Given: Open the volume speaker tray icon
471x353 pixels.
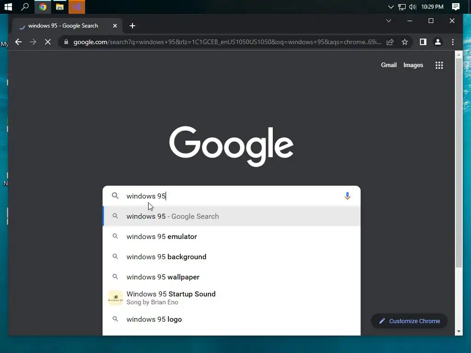Looking at the screenshot, I should point(413,7).
